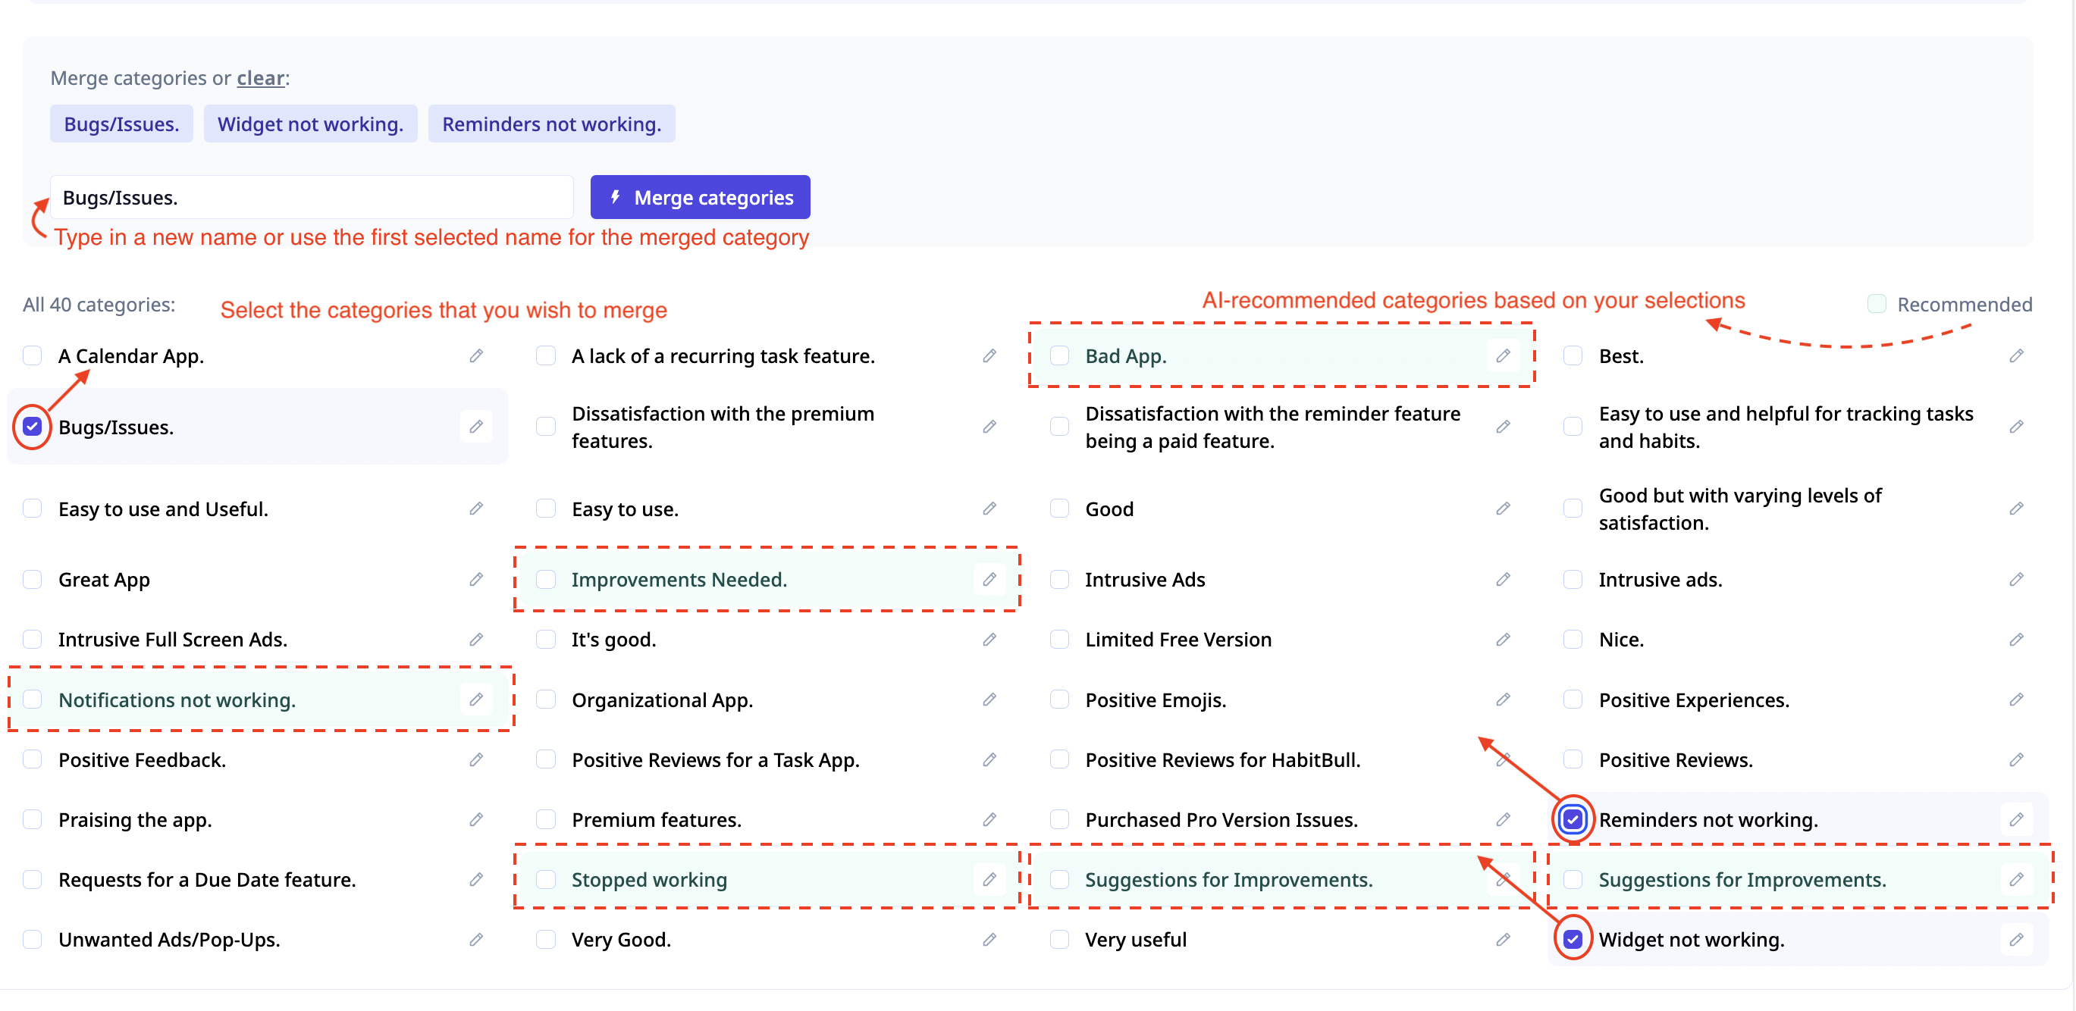Click the clear link

click(x=260, y=77)
